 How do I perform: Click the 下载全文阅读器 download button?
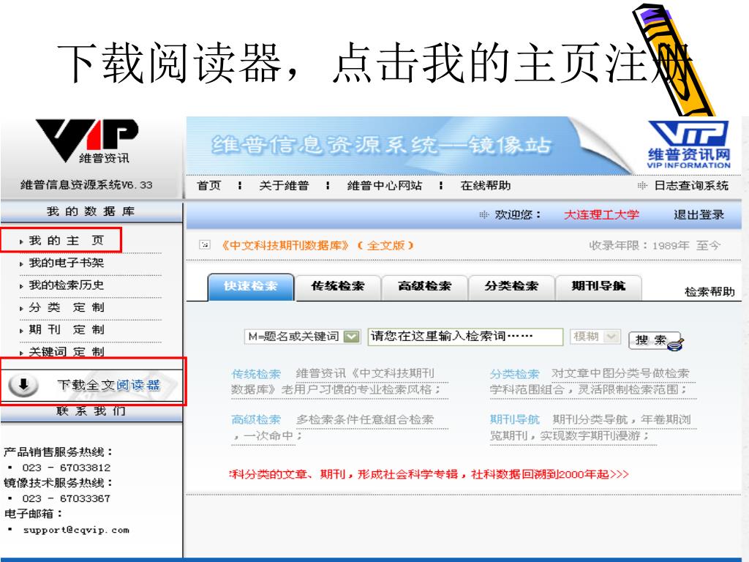tap(92, 385)
